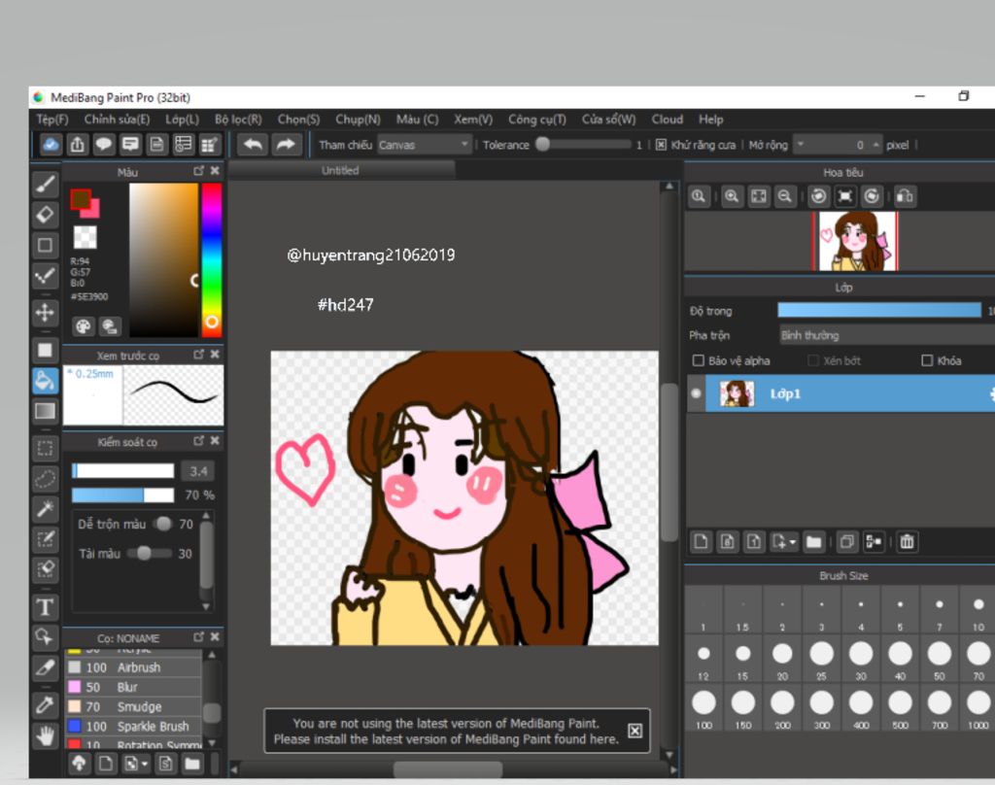Click the rotate right icon in navigator
Viewport: 995px width, 785px height.
click(872, 196)
